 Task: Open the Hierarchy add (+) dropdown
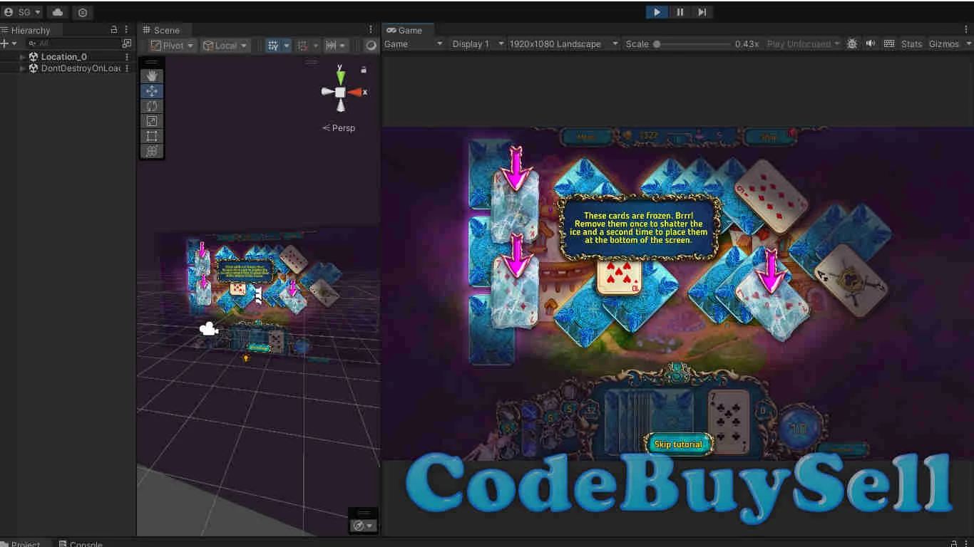tap(8, 43)
